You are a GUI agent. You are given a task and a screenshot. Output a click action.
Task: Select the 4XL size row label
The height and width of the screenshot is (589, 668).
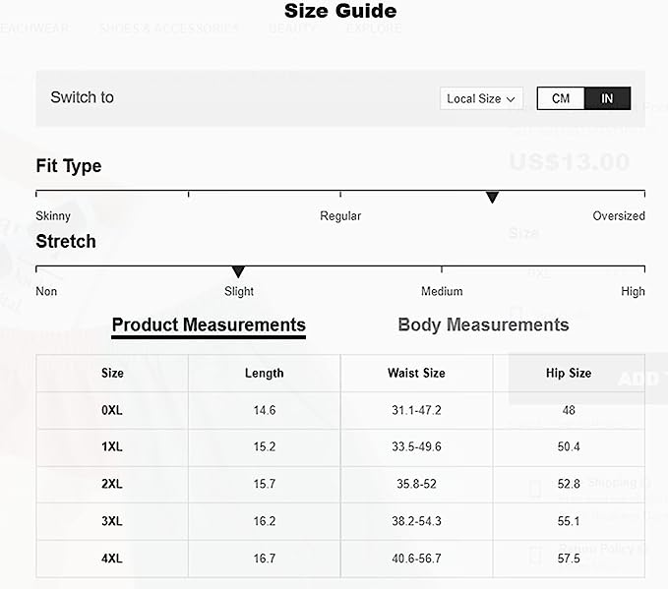pos(112,559)
